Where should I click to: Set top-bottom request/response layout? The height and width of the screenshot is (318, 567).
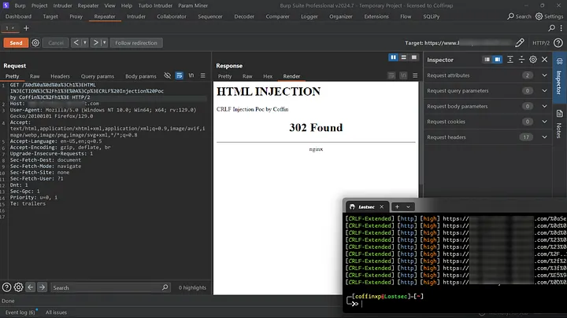403,57
